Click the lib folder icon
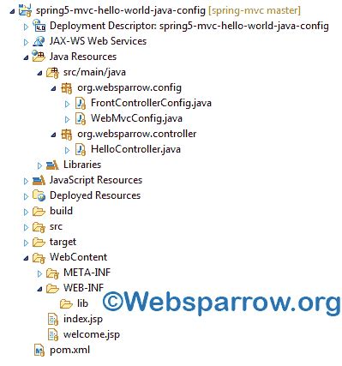 point(66,304)
